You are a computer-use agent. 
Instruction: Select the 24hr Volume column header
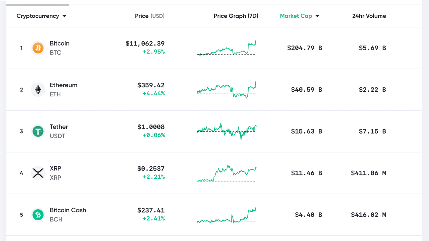click(369, 16)
